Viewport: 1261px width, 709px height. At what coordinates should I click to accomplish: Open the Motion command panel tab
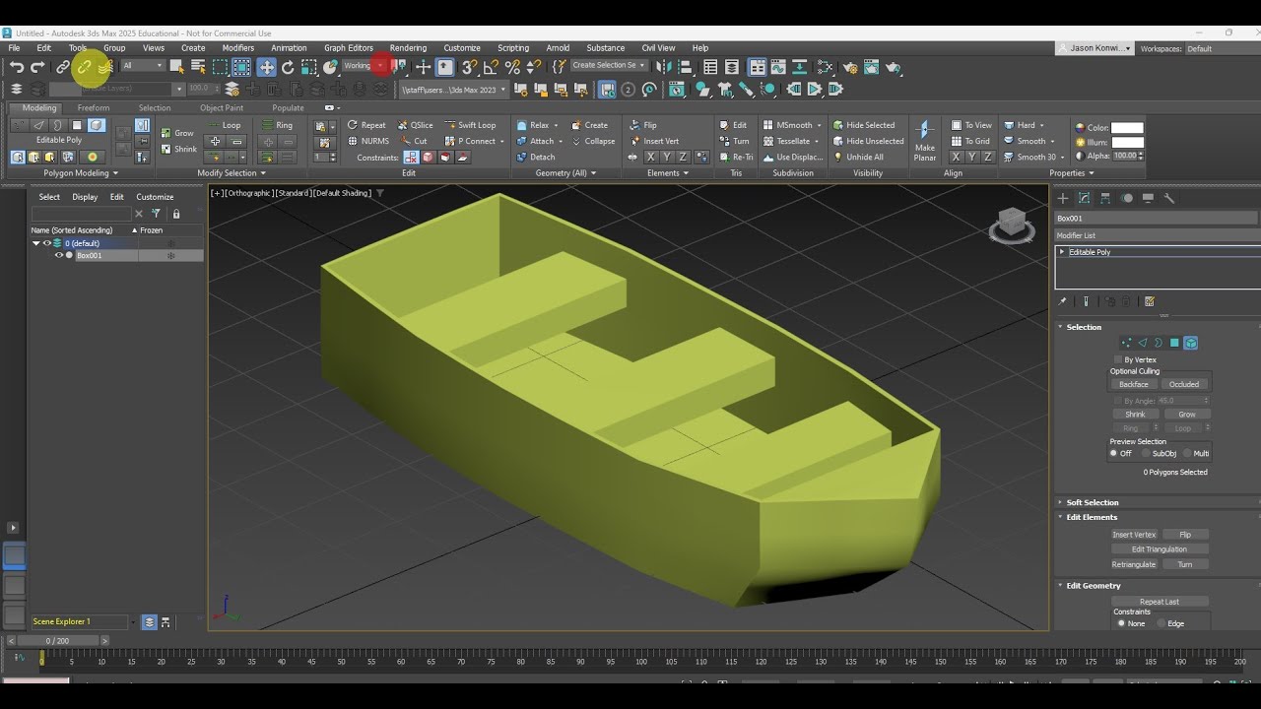1127,198
